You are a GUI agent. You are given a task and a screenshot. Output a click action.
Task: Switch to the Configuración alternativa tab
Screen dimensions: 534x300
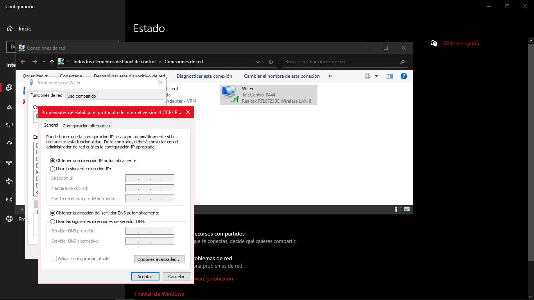pyautogui.click(x=86, y=126)
